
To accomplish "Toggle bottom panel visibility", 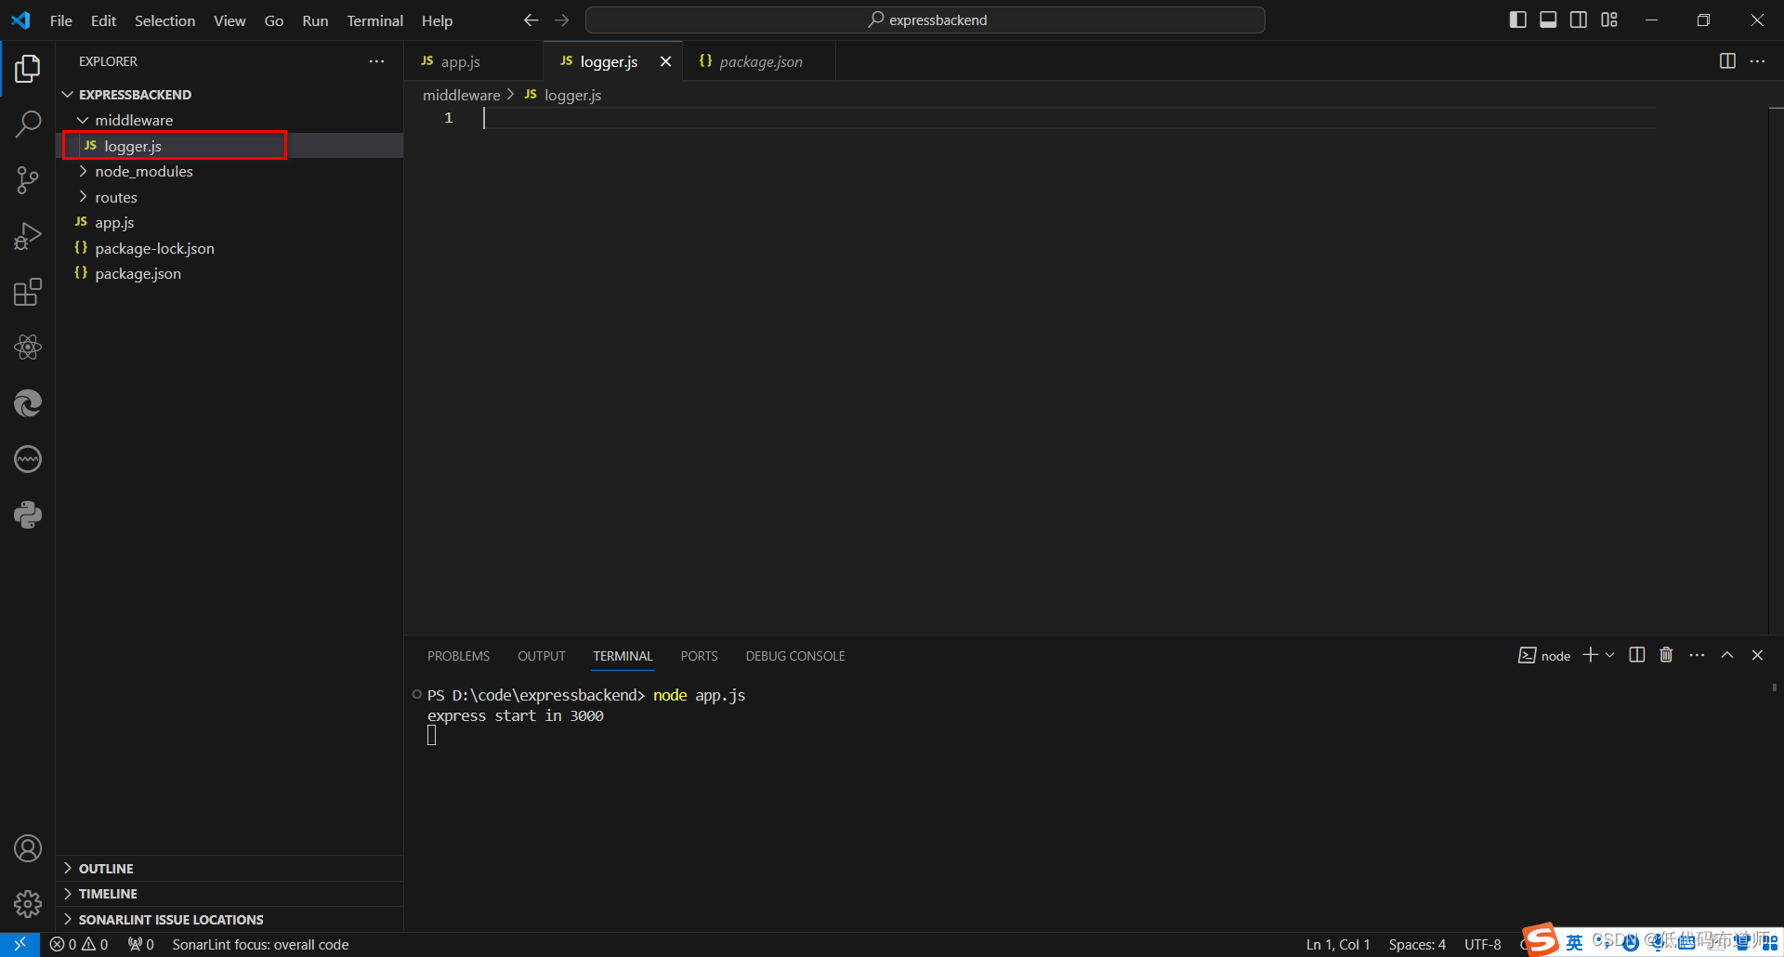I will click(1548, 20).
